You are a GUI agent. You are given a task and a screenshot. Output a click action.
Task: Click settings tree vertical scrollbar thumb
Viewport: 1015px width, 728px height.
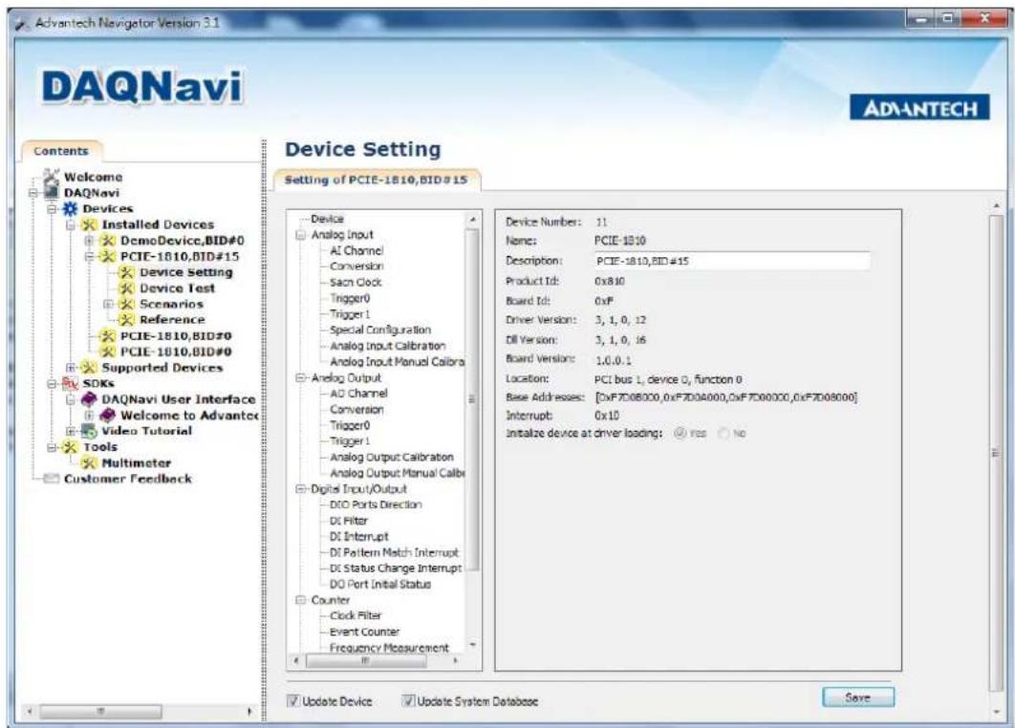tap(472, 399)
